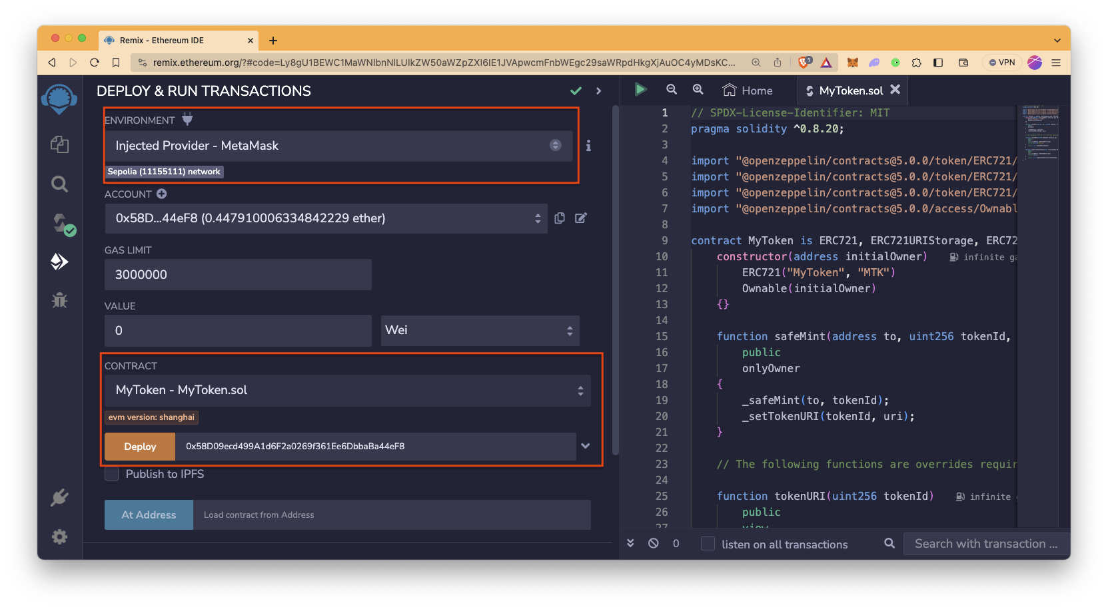Image resolution: width=1108 pixels, height=609 pixels.
Task: Toggle the terminal with double chevron icon
Action: pos(630,543)
